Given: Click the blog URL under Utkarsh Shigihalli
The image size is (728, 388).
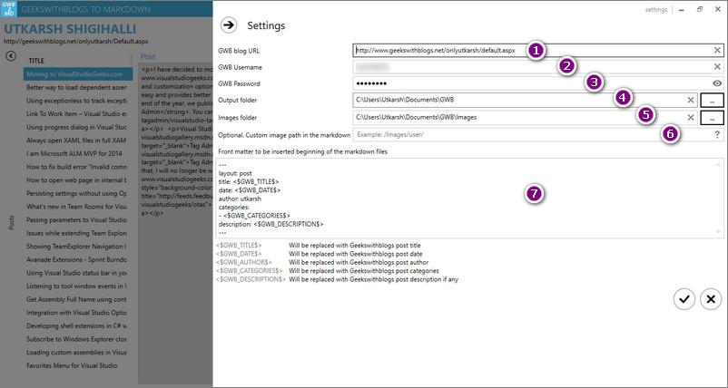Looking at the screenshot, I should (x=76, y=42).
